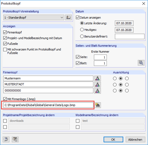Enable black dot in Protokollkopf and Fußzeile
The image size is (148, 145).
click(5, 49)
